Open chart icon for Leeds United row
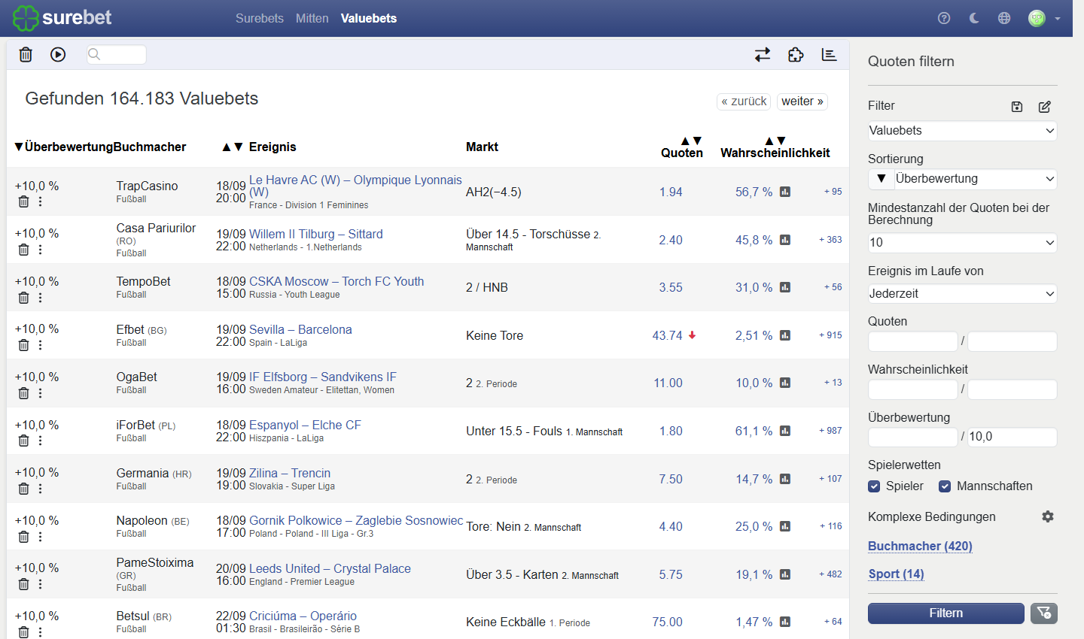The image size is (1084, 639). (785, 574)
